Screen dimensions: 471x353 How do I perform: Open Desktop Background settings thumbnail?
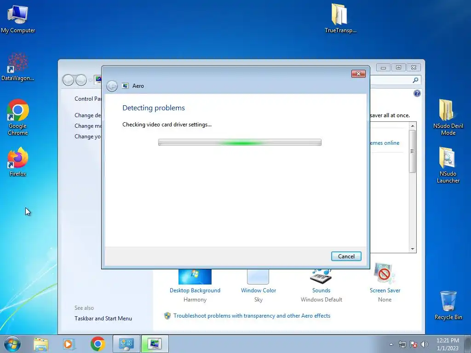click(195, 276)
